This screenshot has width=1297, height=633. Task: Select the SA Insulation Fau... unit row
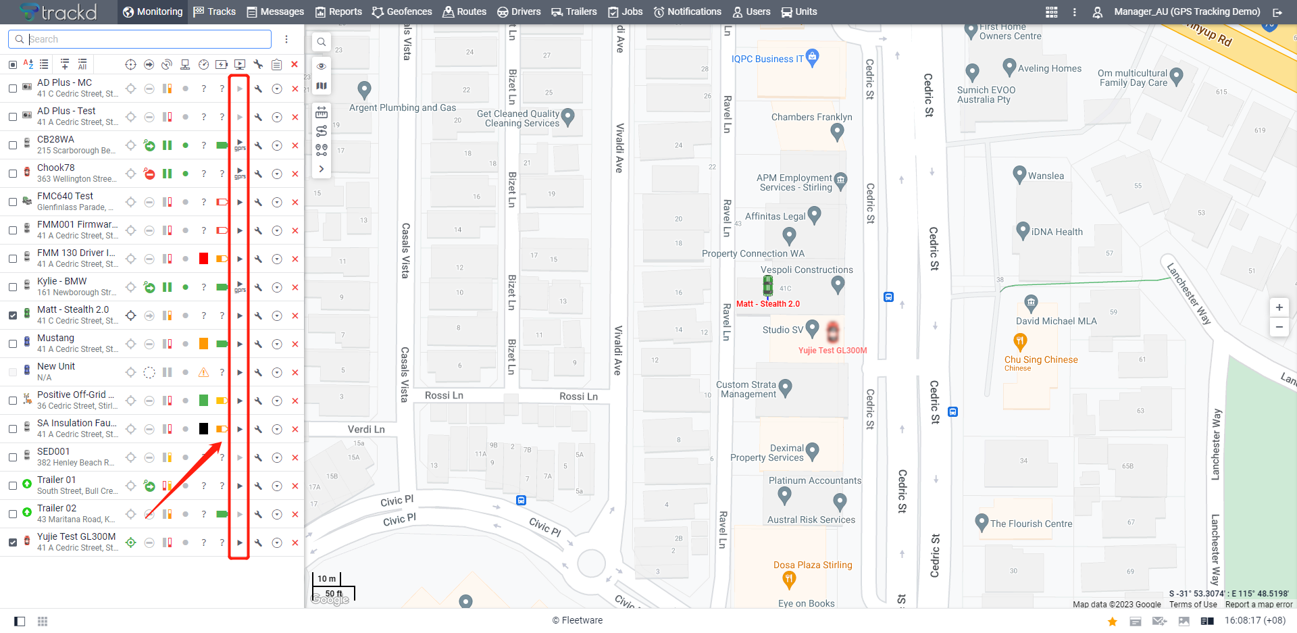coord(152,429)
